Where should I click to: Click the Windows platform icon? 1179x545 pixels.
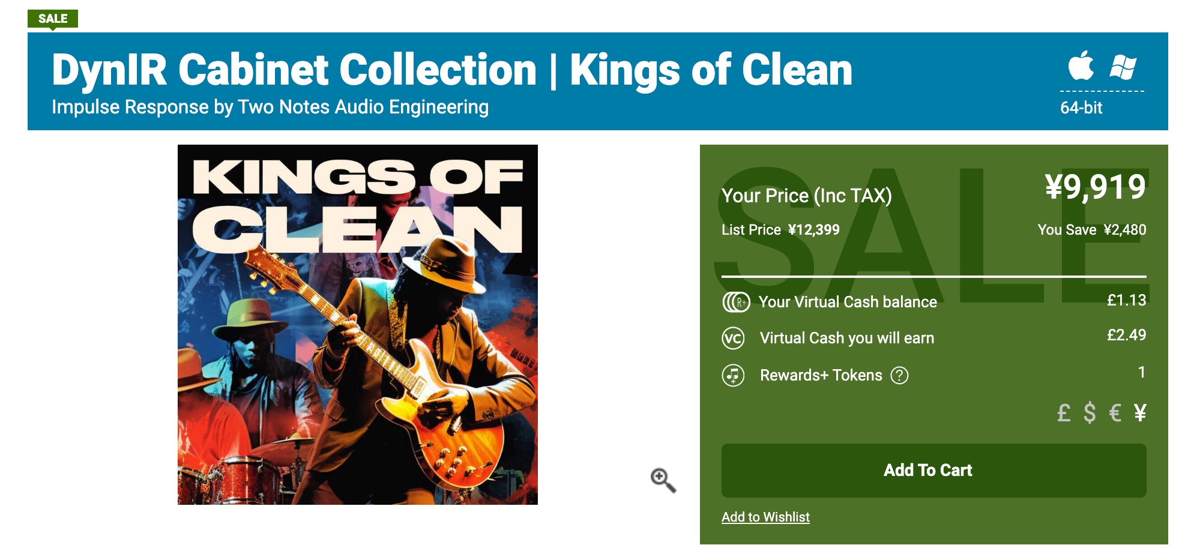(1123, 67)
